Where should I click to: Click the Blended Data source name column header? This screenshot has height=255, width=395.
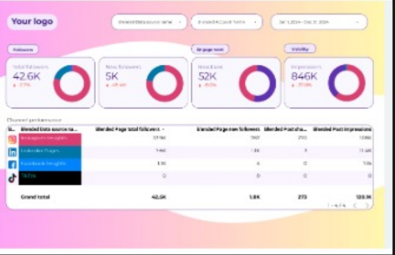pyautogui.click(x=49, y=129)
